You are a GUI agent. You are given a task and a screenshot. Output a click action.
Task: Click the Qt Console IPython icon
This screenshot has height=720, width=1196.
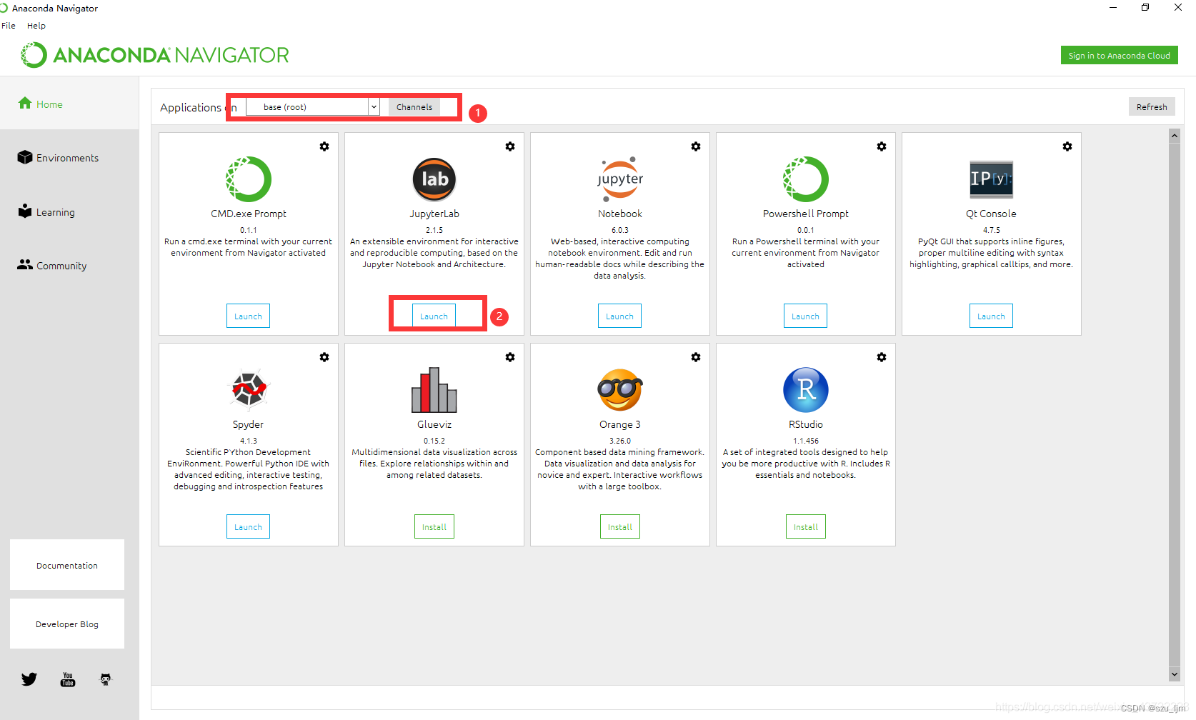coord(992,179)
